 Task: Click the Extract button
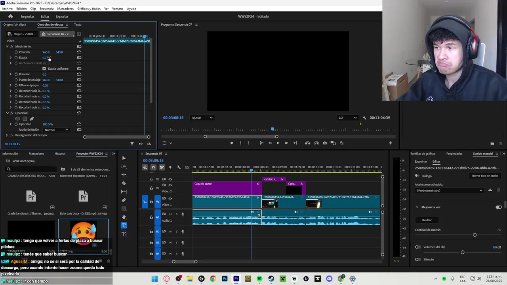tap(316, 143)
